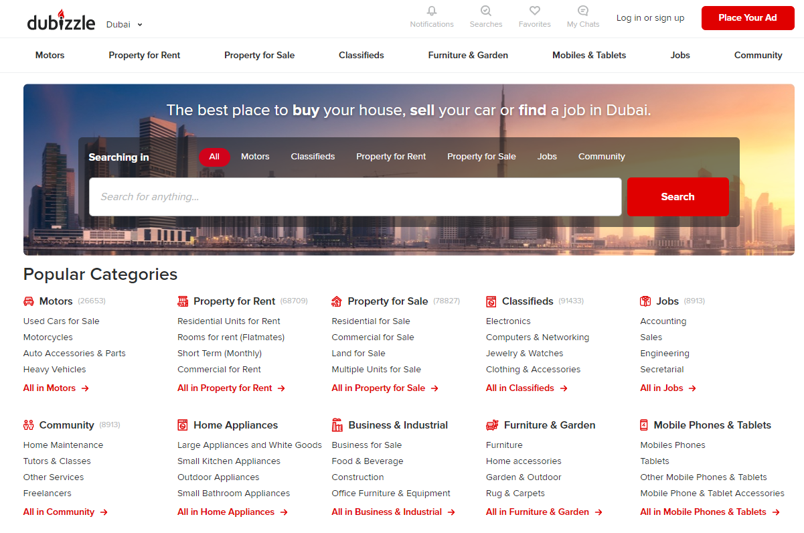Open Heavy Vehicles link
Viewport: 804px width, 533px height.
click(x=55, y=370)
